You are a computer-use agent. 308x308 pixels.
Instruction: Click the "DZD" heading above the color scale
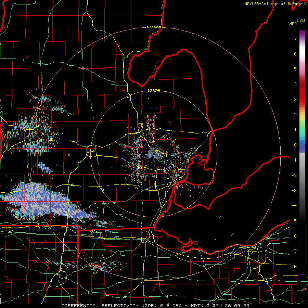(301, 21)
